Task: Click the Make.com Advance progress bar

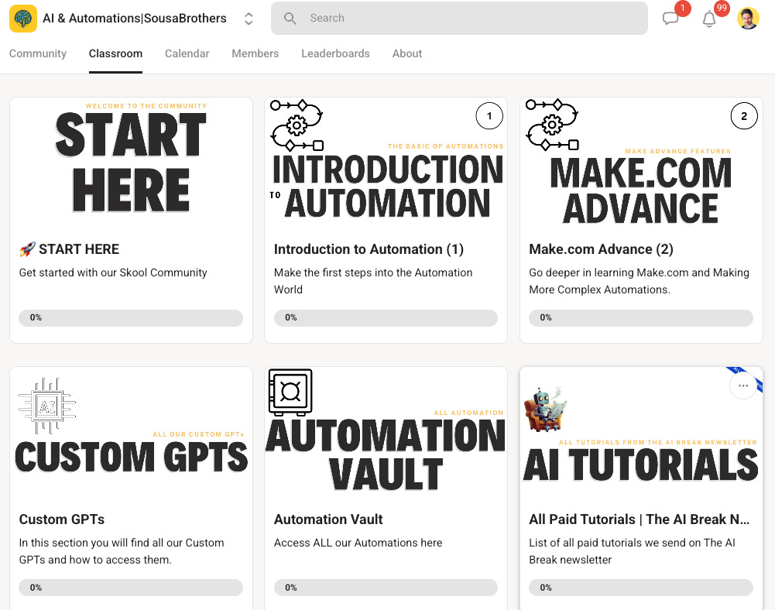Action: (641, 318)
